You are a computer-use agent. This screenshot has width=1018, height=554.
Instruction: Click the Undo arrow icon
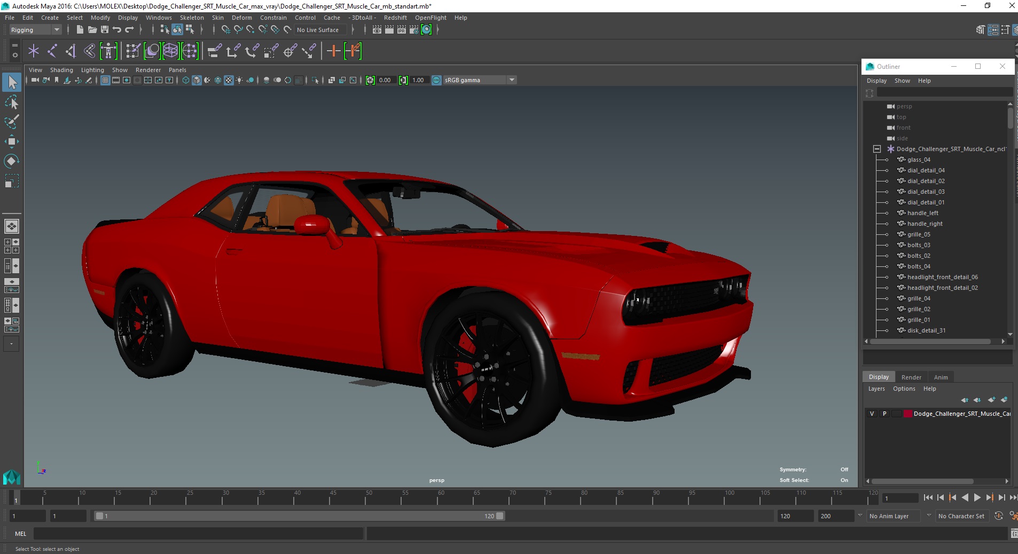click(117, 30)
